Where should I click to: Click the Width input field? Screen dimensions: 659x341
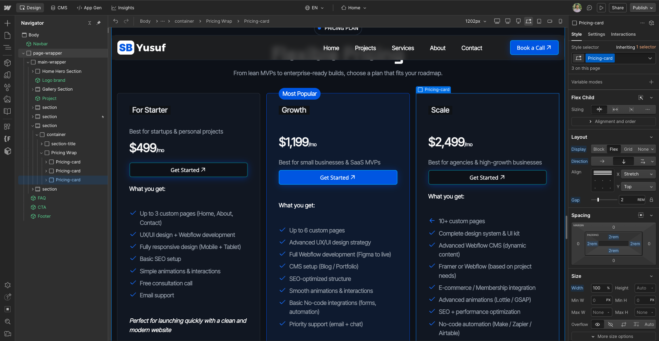[x=601, y=288]
